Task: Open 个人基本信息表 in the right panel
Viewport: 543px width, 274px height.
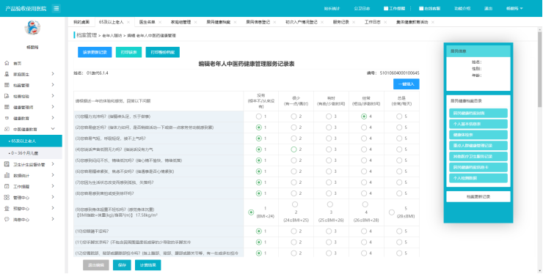Action: click(478, 124)
